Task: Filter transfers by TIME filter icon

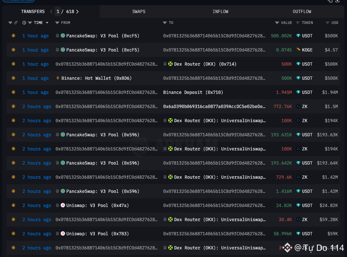Action: click(x=30, y=23)
